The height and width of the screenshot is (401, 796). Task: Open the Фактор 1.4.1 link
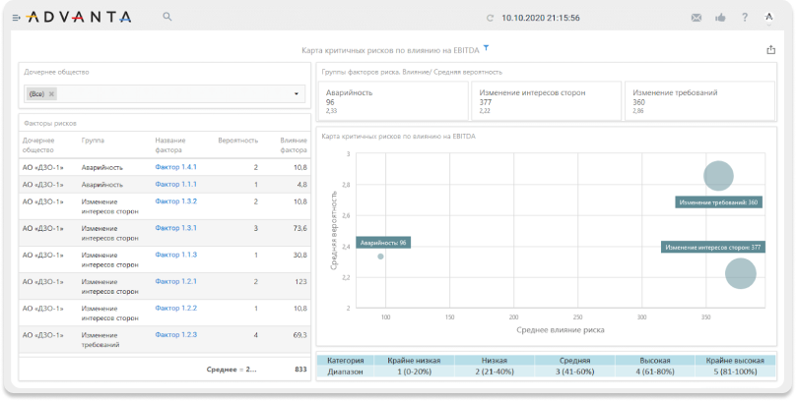176,167
